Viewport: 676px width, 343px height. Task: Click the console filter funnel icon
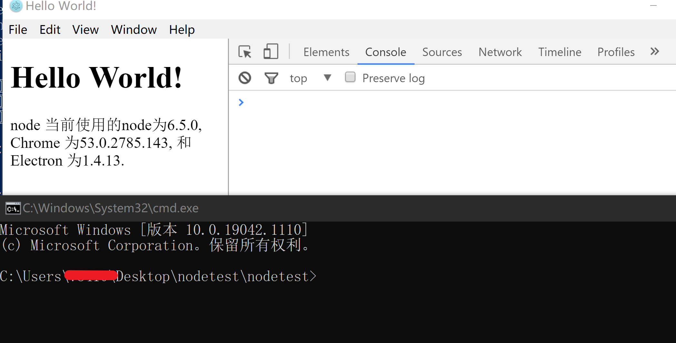coord(271,78)
